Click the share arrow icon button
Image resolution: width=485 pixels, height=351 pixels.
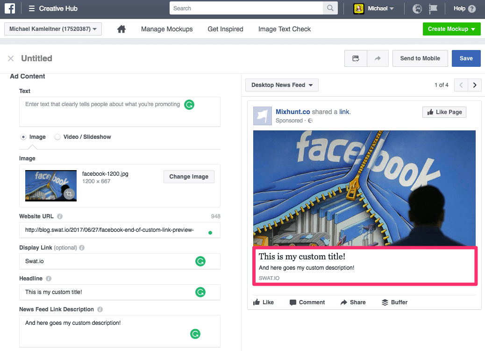(x=378, y=58)
